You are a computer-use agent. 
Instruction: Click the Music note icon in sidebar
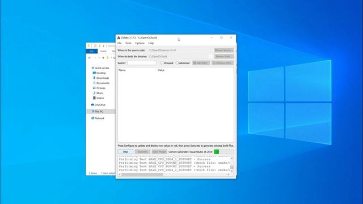(x=94, y=93)
